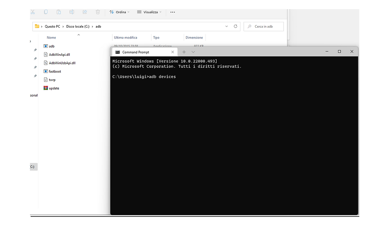Viewport: 369px width, 226px height.
Task: Expand the address bar history dropdown
Action: tap(227, 26)
